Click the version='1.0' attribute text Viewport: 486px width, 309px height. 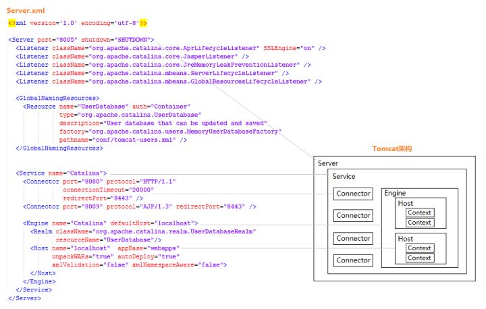pos(54,23)
